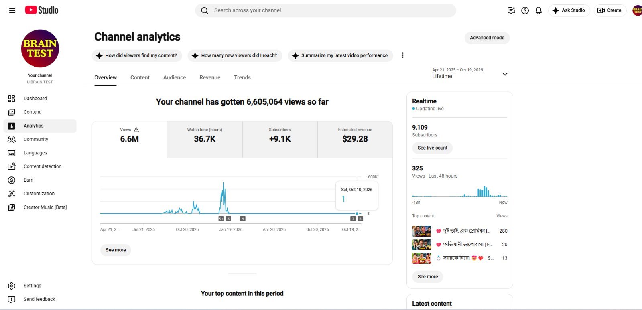Open Languages in the sidebar

(40, 153)
